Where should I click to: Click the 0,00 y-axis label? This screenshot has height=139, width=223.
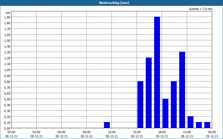pyautogui.click(x=7, y=128)
